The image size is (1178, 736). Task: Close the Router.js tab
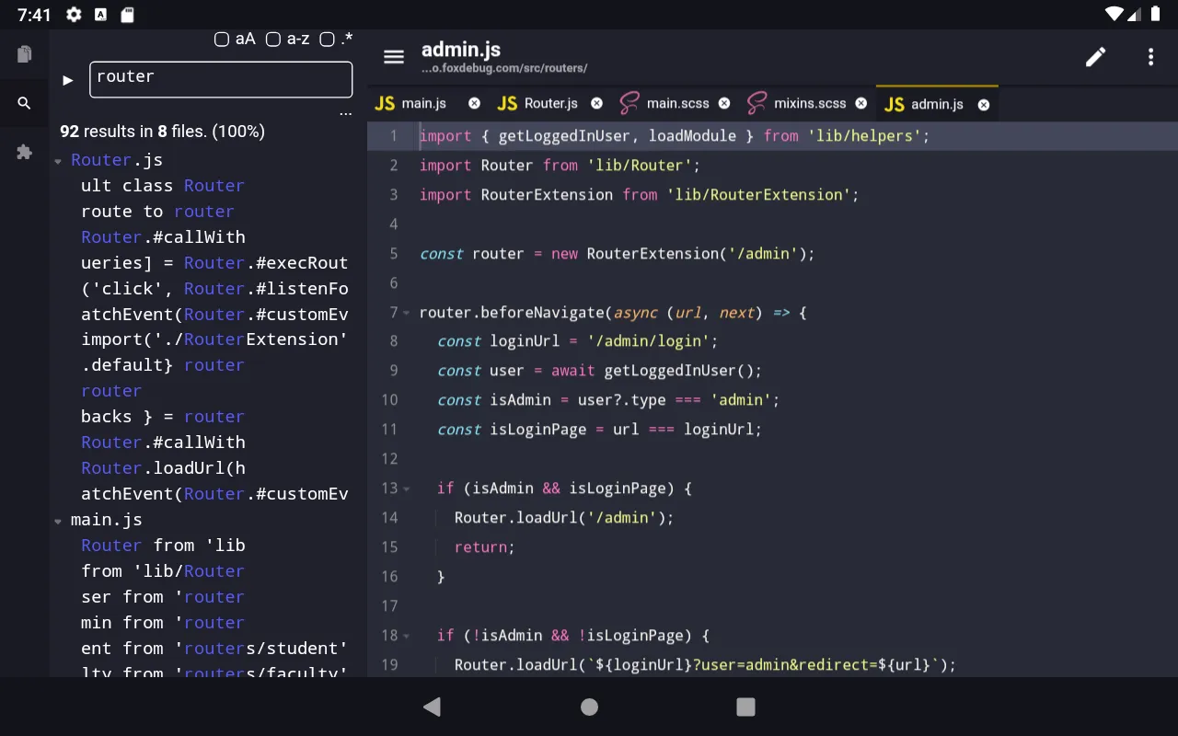pos(596,104)
